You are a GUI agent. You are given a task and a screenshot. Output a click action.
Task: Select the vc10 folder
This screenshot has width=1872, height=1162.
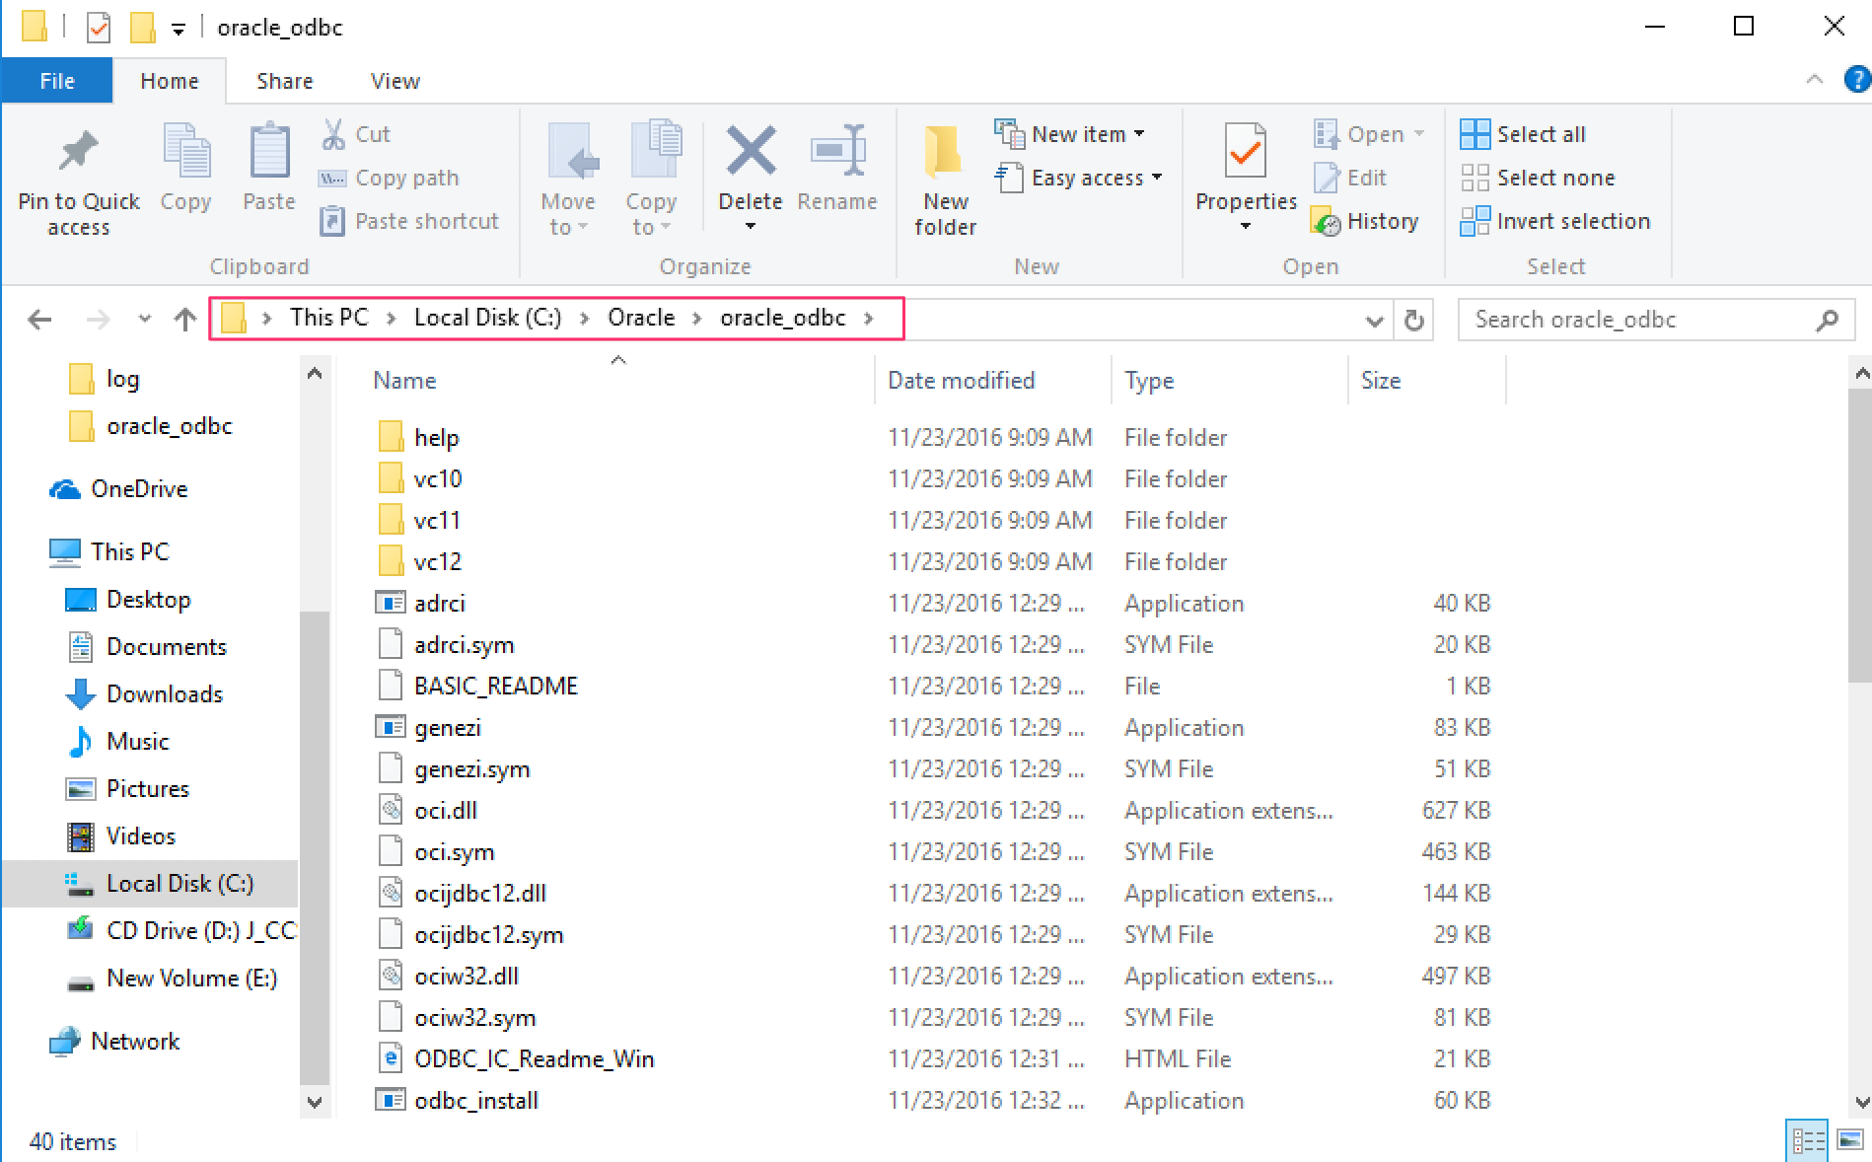click(438, 479)
